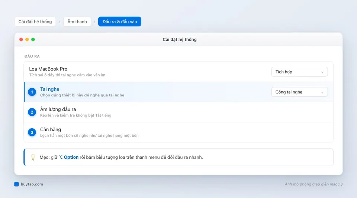Click subtitle 'Lệch hẳn một bên sẽ nghe như tai nghe hỏng một bên'
Screen dimensions: 357x198
pyautogui.click(x=90, y=136)
